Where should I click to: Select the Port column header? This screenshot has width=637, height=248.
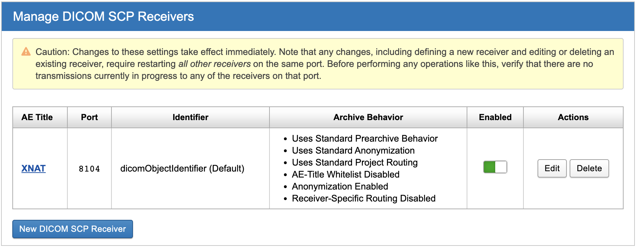pos(89,117)
